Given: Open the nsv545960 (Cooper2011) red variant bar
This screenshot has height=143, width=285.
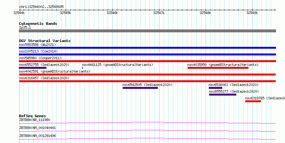Looking at the screenshot, I should click(x=147, y=61).
